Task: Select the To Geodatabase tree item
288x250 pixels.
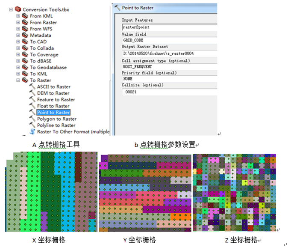Action: click(48, 67)
